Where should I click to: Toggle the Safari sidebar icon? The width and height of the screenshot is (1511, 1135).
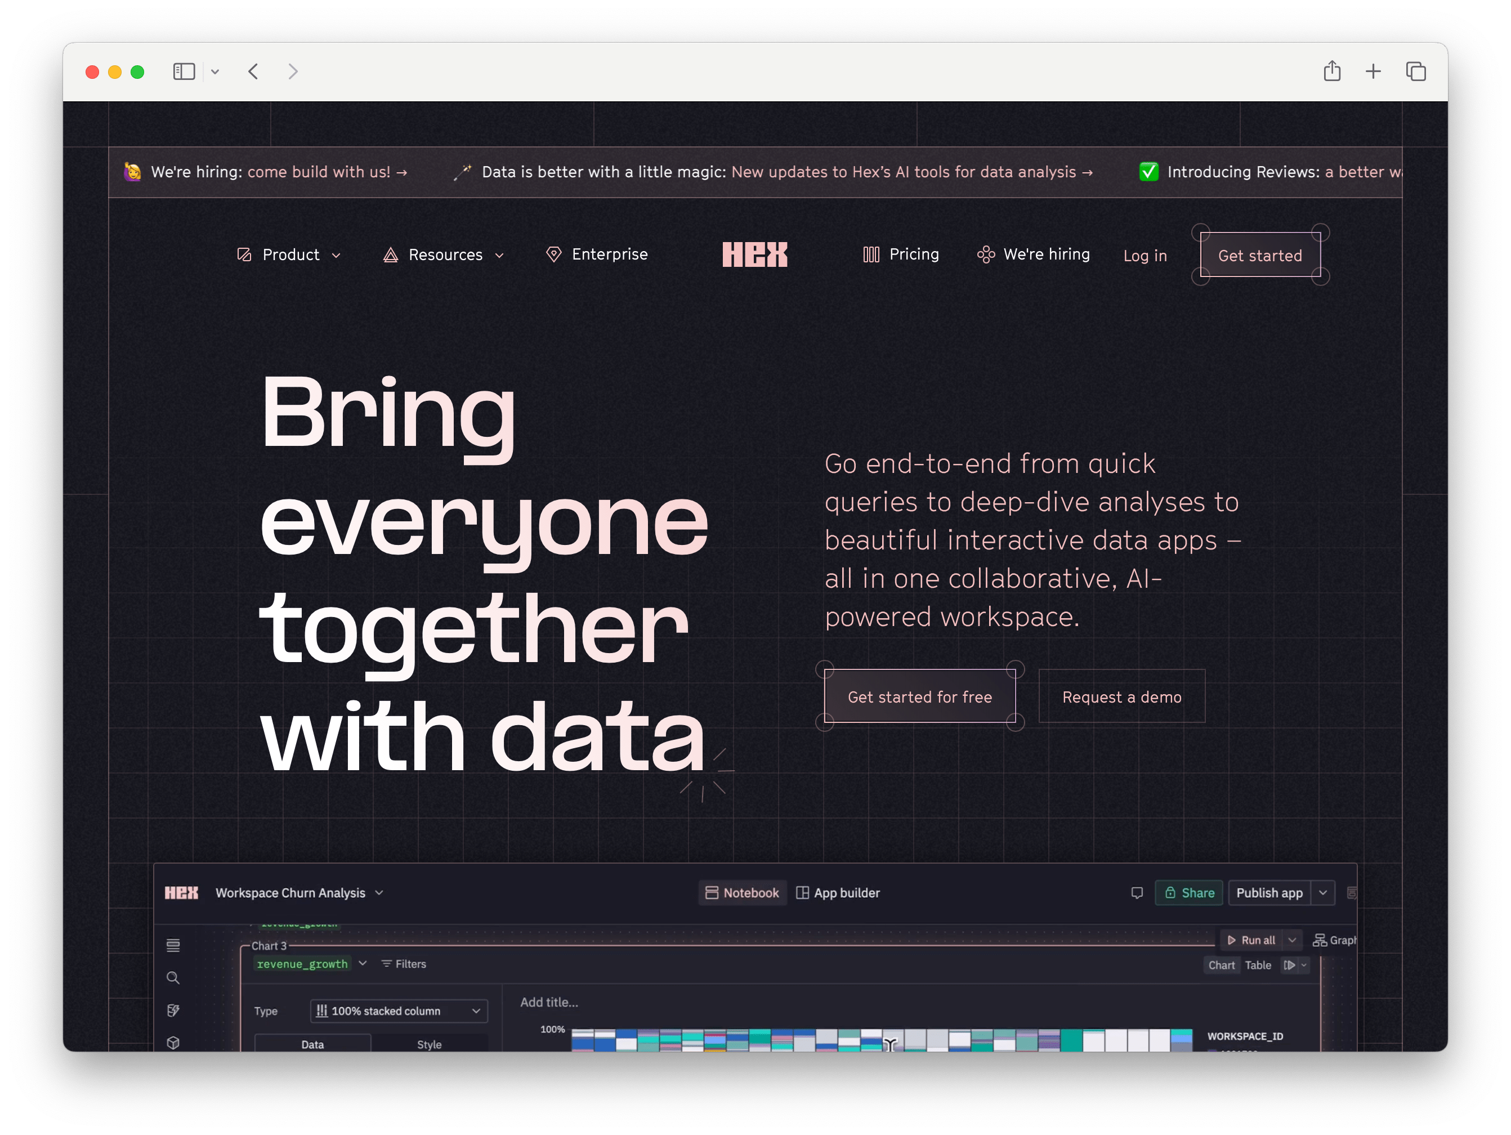[x=184, y=72]
